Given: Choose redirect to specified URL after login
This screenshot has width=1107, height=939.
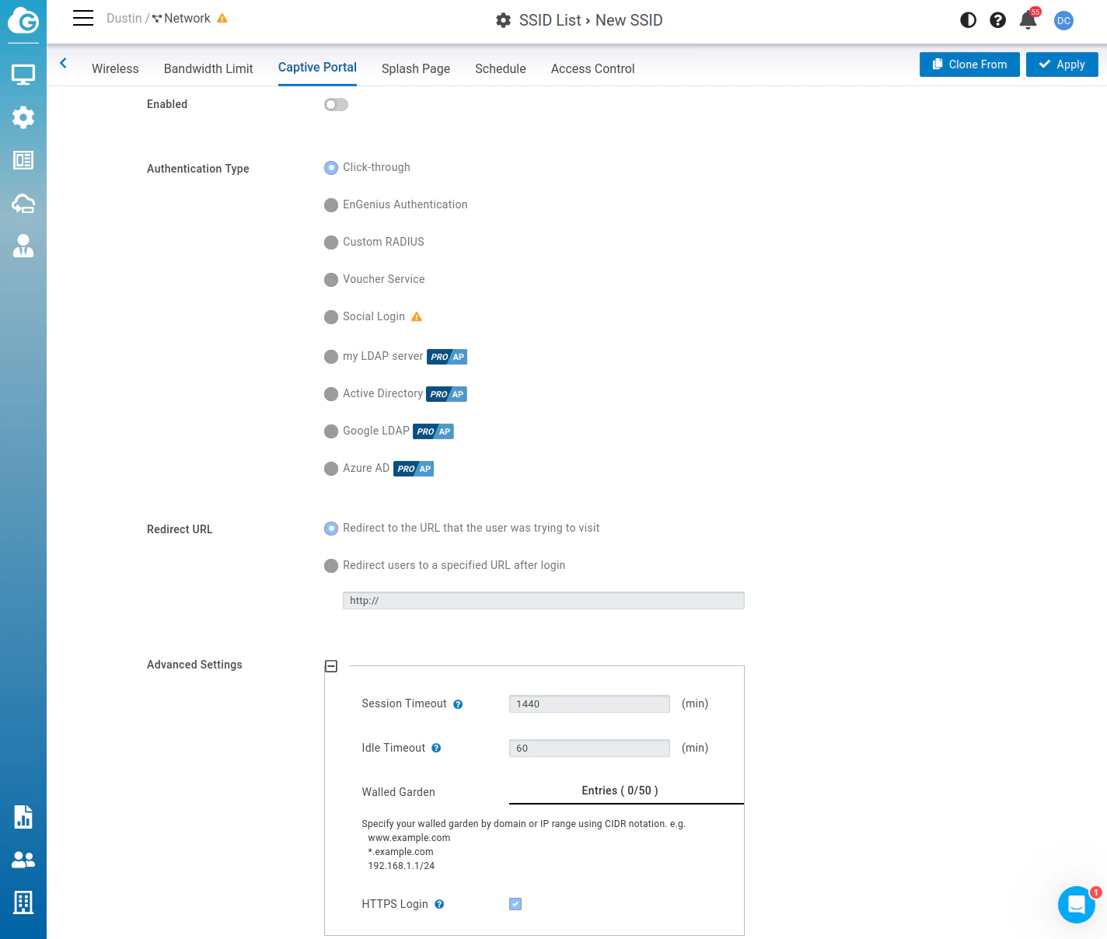Looking at the screenshot, I should (x=331, y=565).
